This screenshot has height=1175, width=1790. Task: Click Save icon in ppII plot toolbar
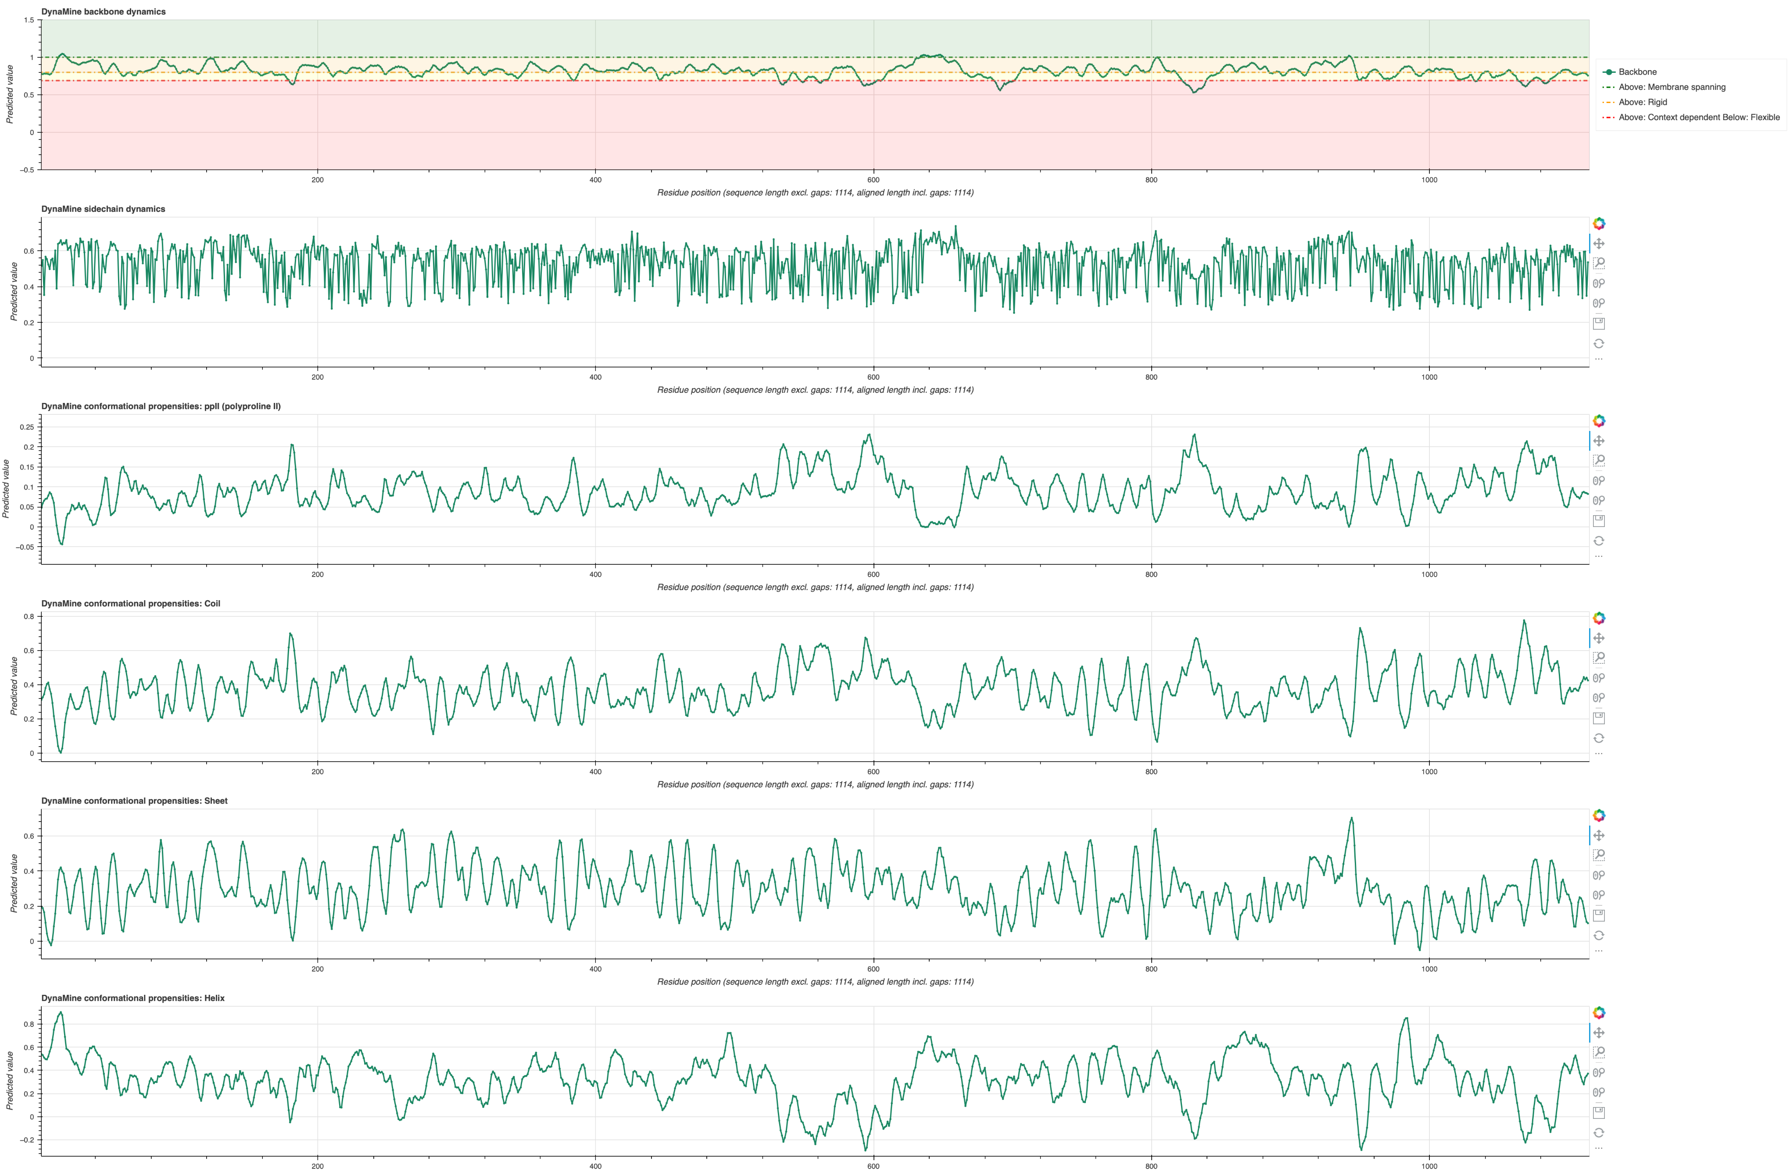(1598, 520)
